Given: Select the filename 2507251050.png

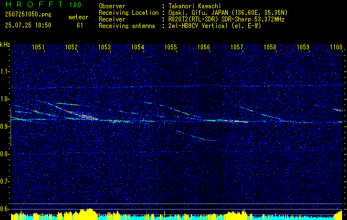Looking at the screenshot, I should click(28, 15).
